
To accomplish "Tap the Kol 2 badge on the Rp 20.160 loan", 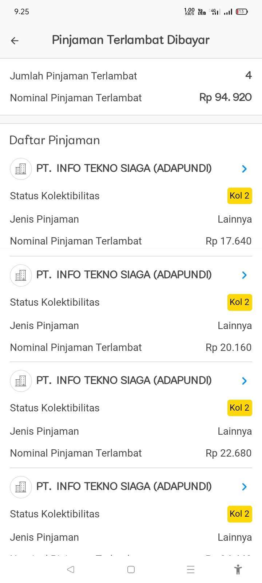I will pos(239,302).
